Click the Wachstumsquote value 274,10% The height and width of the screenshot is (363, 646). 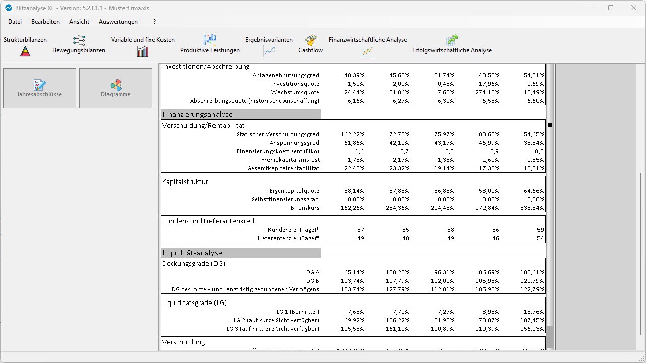click(488, 92)
